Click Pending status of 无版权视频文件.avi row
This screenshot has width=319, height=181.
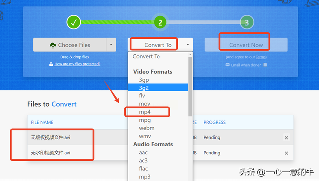point(212,137)
